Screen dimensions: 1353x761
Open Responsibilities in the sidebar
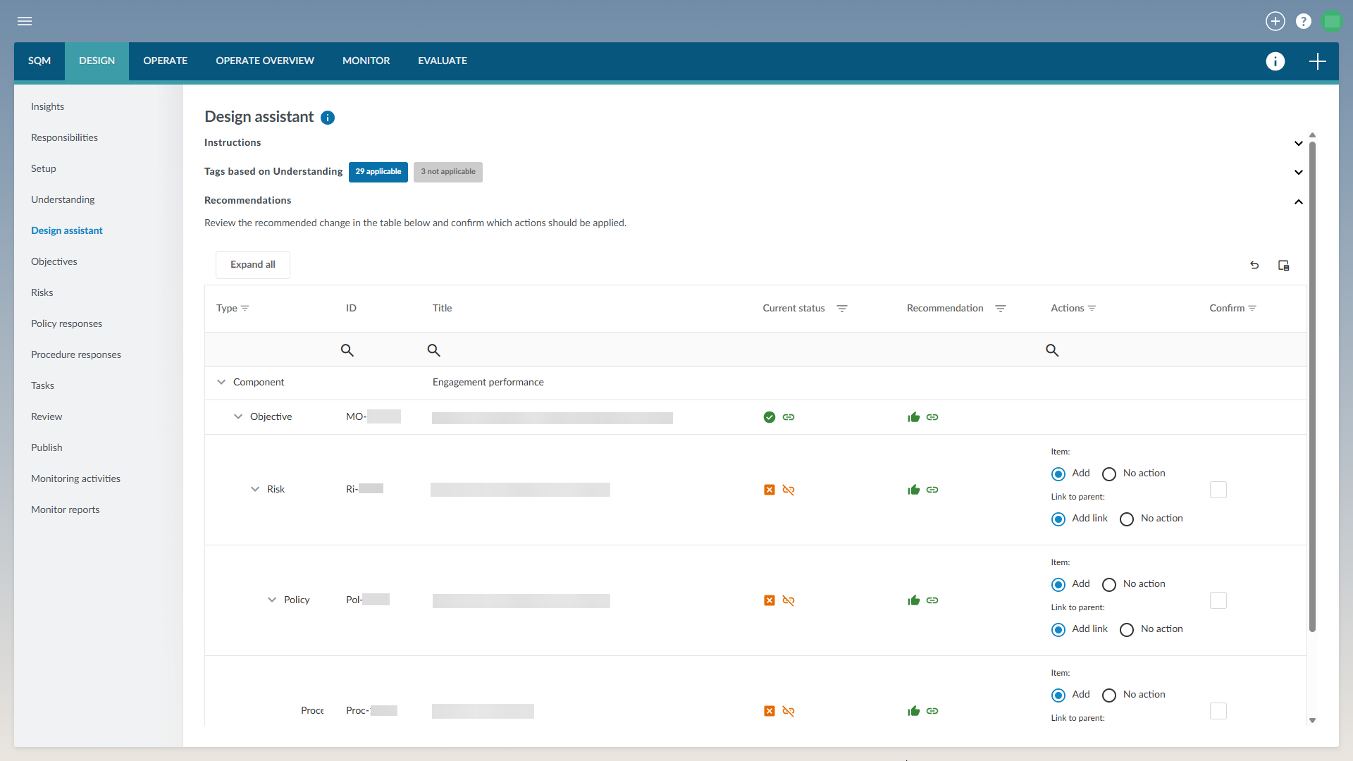click(x=64, y=138)
